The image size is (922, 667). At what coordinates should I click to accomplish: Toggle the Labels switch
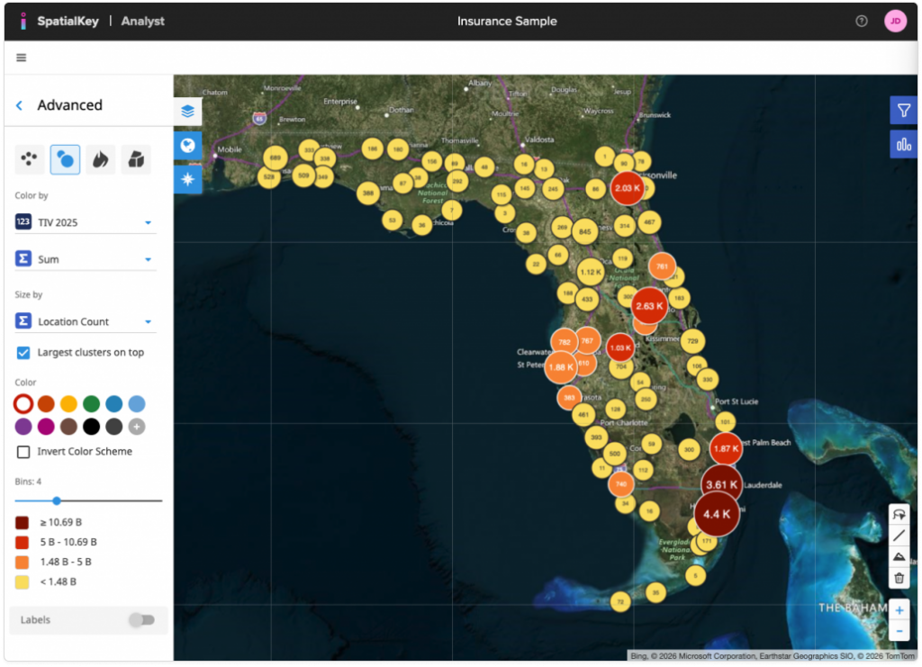click(140, 620)
